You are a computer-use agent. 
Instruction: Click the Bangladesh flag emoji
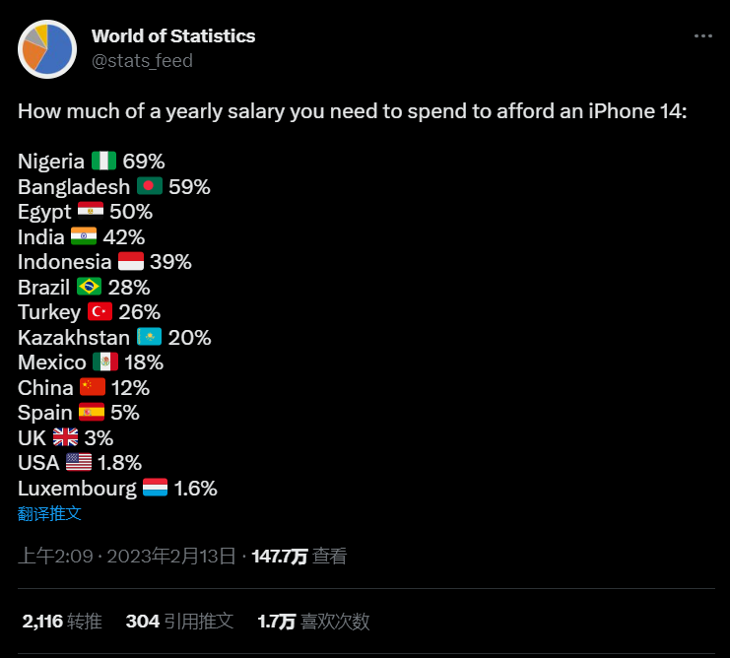pyautogui.click(x=150, y=186)
